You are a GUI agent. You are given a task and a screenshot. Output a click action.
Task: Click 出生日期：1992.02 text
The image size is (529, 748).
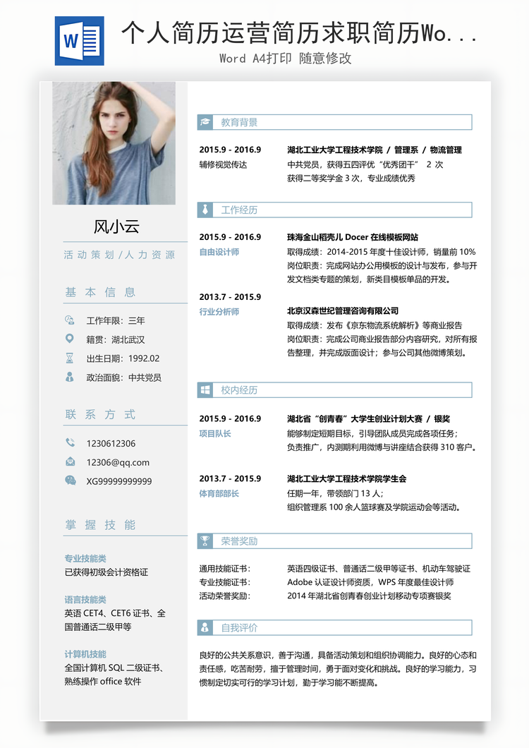coord(123,358)
